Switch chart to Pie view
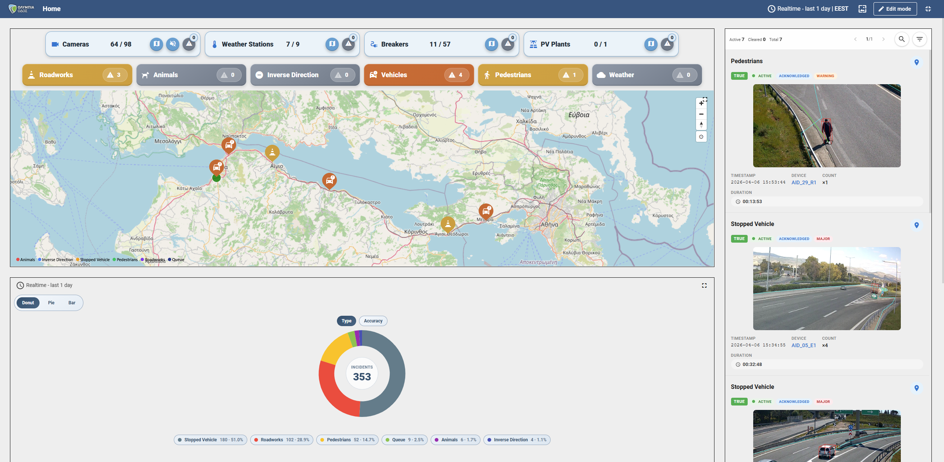Image resolution: width=944 pixels, height=462 pixels. coord(51,302)
